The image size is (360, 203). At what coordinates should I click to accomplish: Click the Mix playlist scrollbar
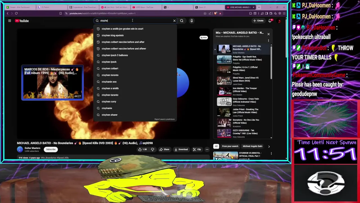[271, 62]
